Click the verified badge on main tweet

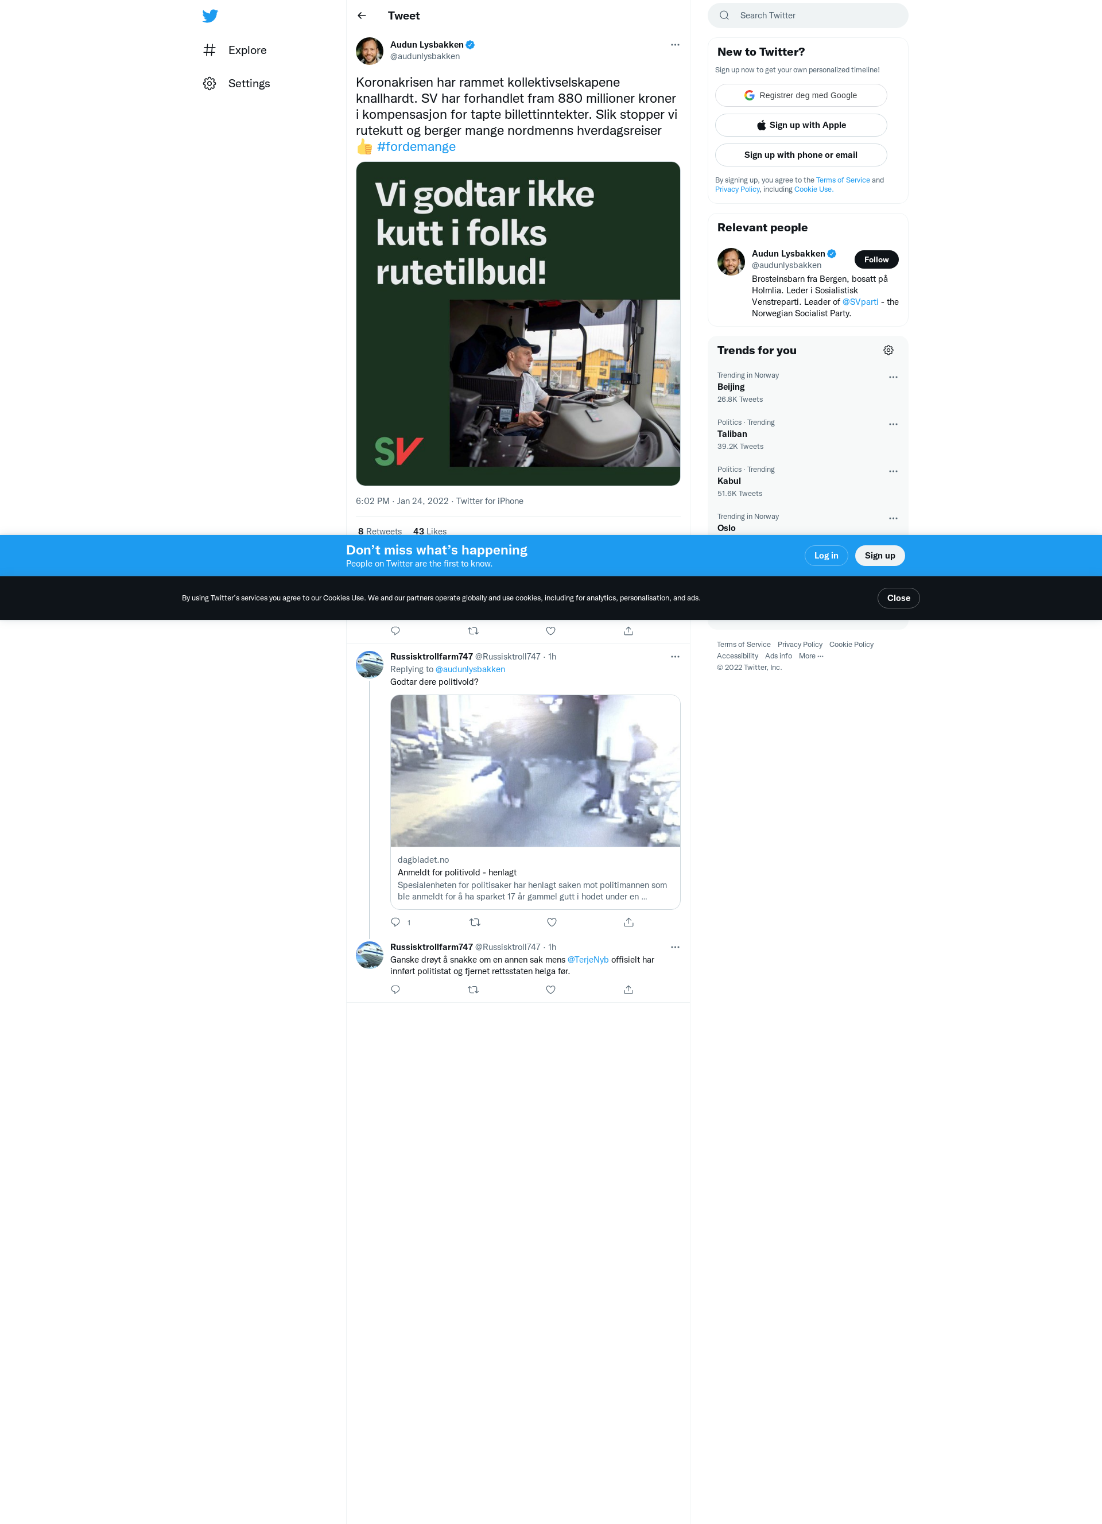(471, 45)
